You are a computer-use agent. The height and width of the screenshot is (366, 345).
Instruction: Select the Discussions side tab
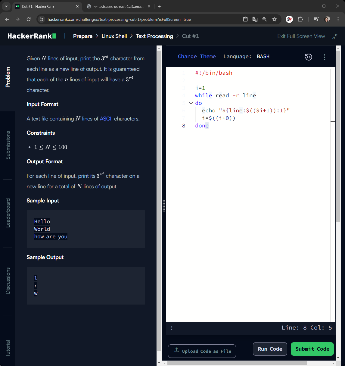click(x=8, y=281)
